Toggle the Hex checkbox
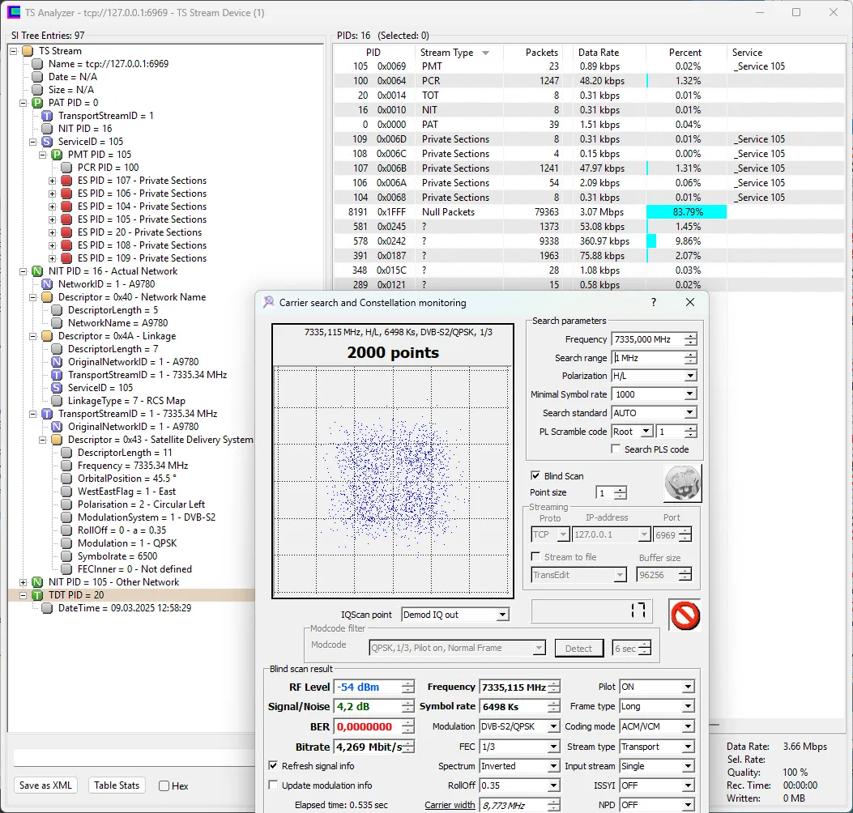This screenshot has height=813, width=853. coord(164,785)
